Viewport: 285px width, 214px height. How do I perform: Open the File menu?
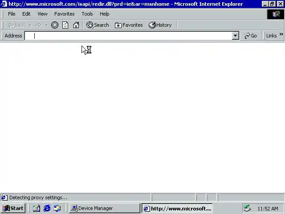point(12,14)
